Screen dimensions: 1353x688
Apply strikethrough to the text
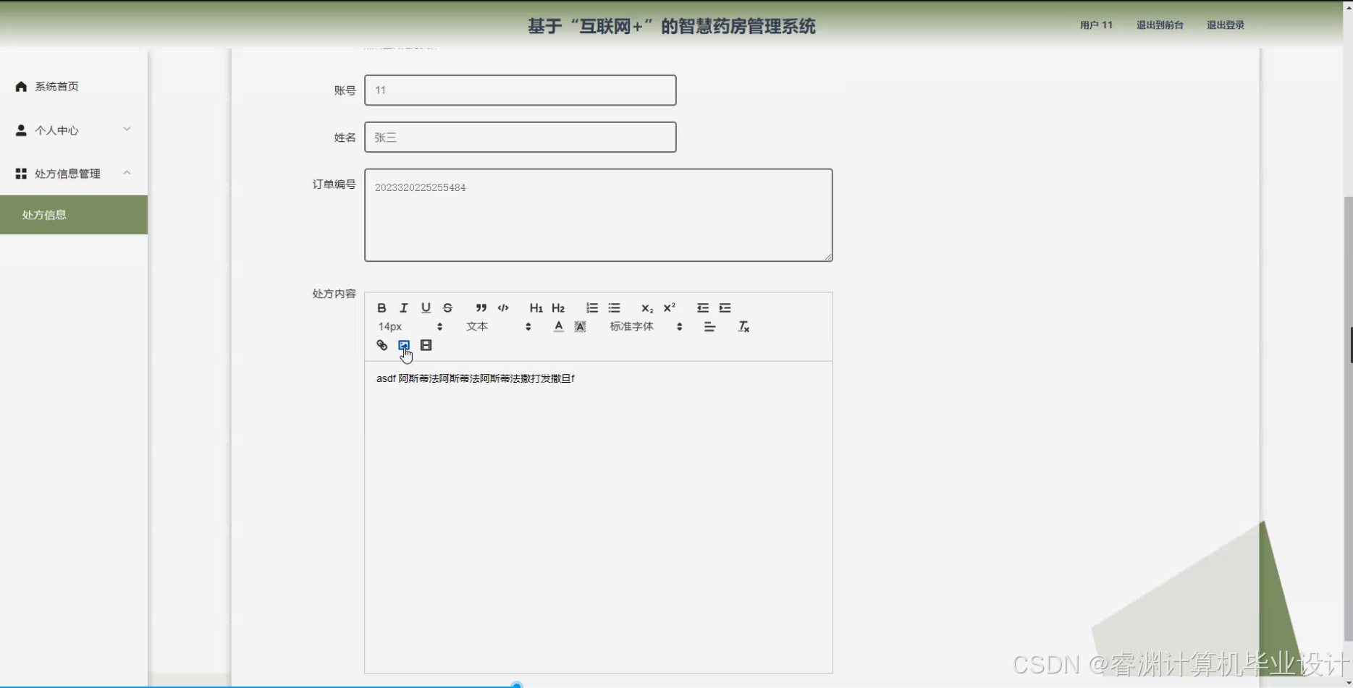(447, 307)
